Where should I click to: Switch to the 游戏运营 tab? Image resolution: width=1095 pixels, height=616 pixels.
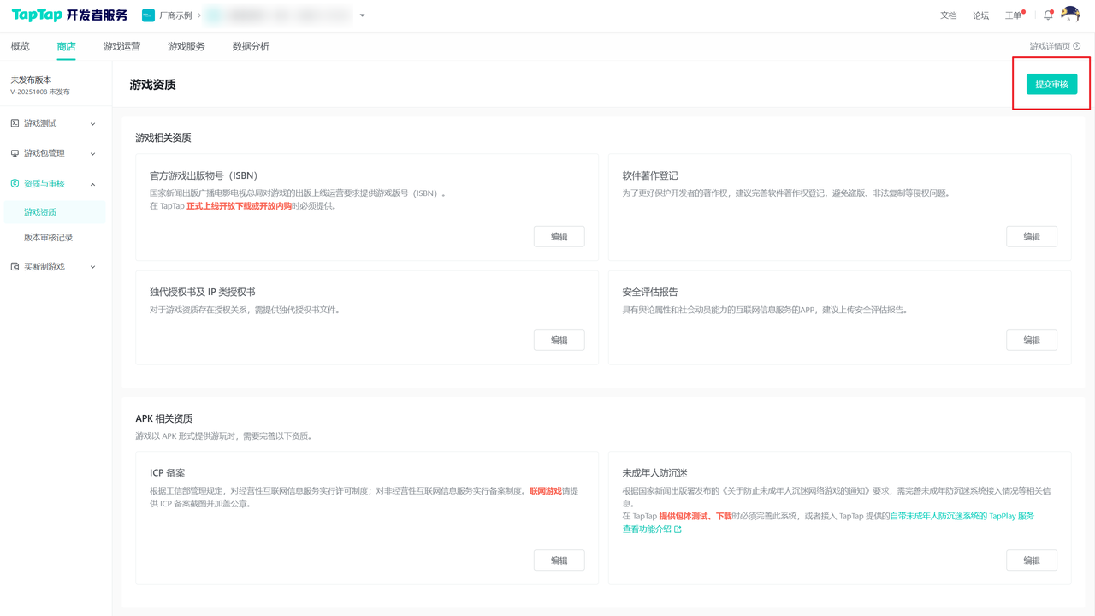coord(121,46)
